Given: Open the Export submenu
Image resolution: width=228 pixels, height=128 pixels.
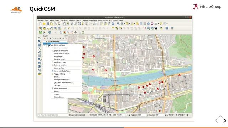Looking at the screenshot, I should pos(67,91).
